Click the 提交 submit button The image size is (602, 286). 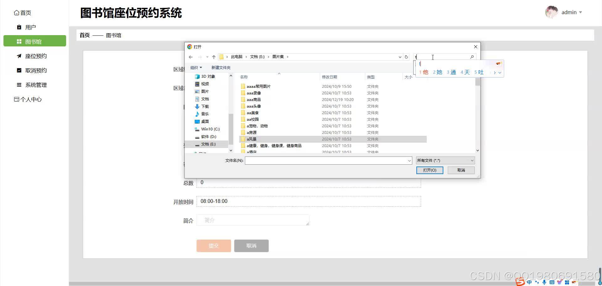tap(214, 246)
